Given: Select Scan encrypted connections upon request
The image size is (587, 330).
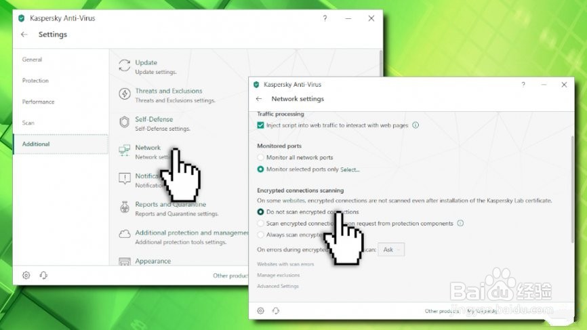Looking at the screenshot, I should tap(260, 224).
